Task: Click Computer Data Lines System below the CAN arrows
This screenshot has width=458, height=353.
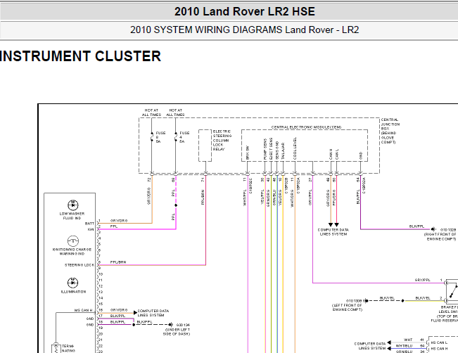Action: (333, 232)
